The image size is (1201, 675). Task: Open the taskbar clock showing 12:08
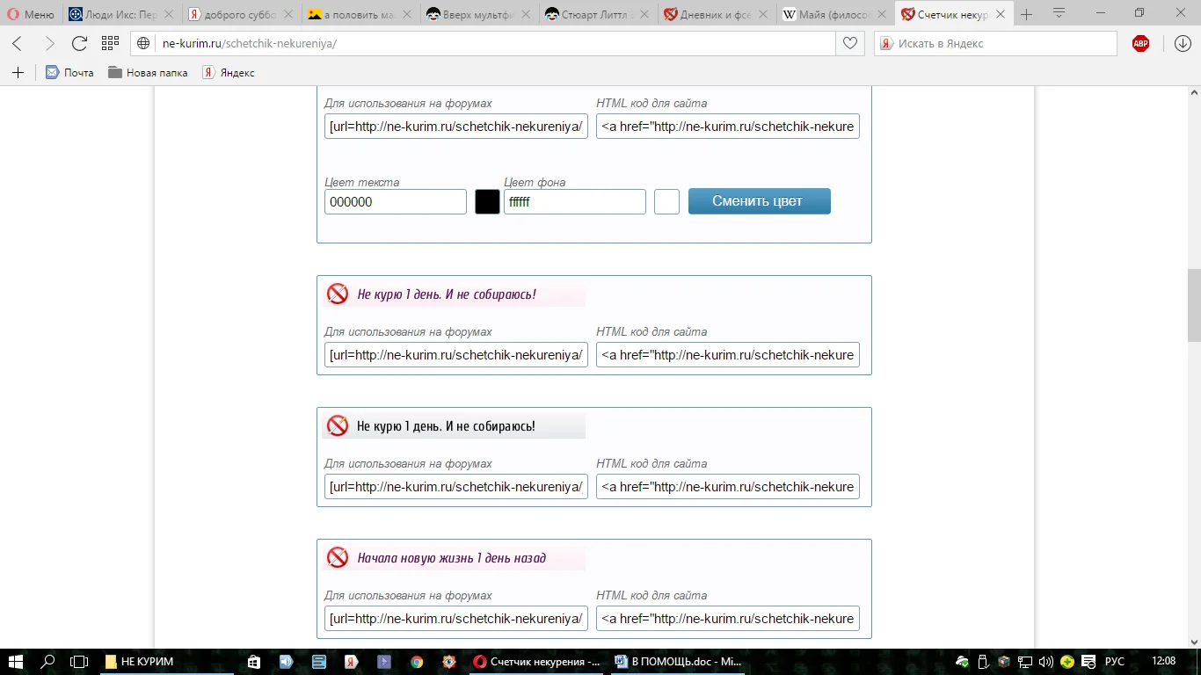tap(1163, 662)
